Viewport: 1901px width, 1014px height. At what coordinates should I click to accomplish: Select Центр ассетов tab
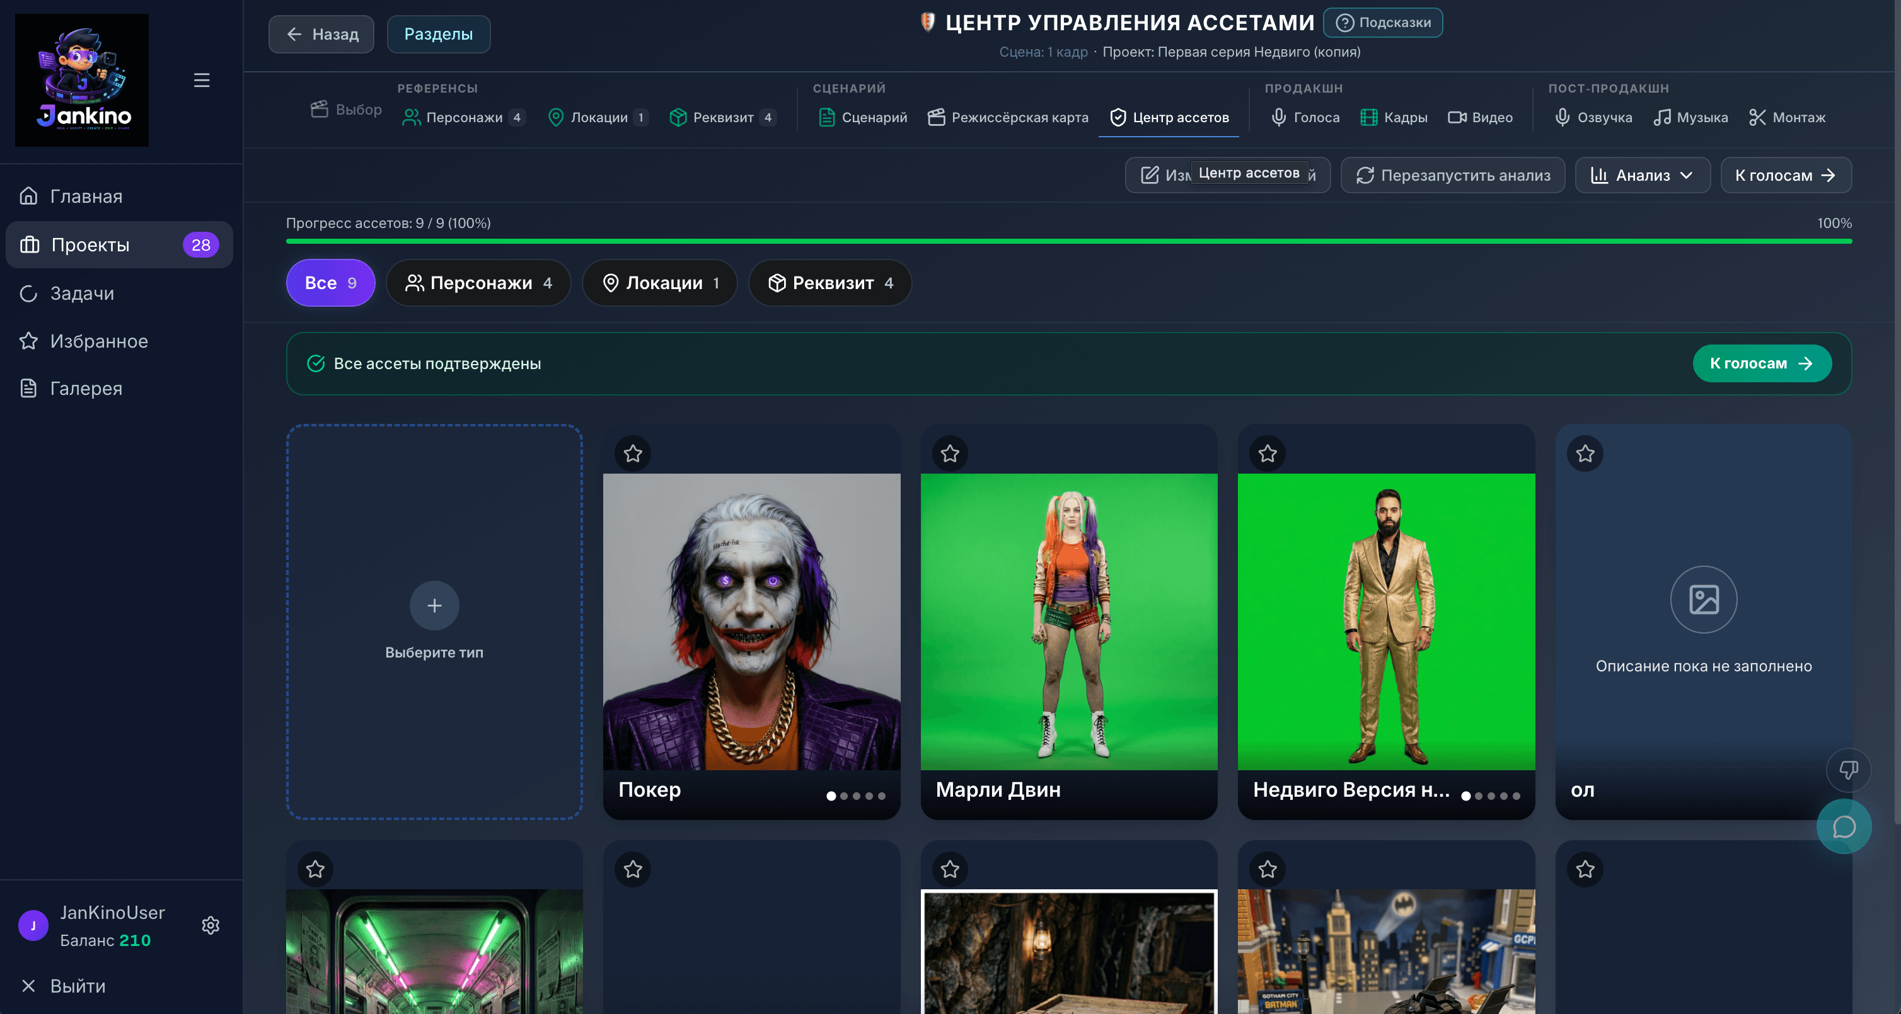click(x=1170, y=117)
